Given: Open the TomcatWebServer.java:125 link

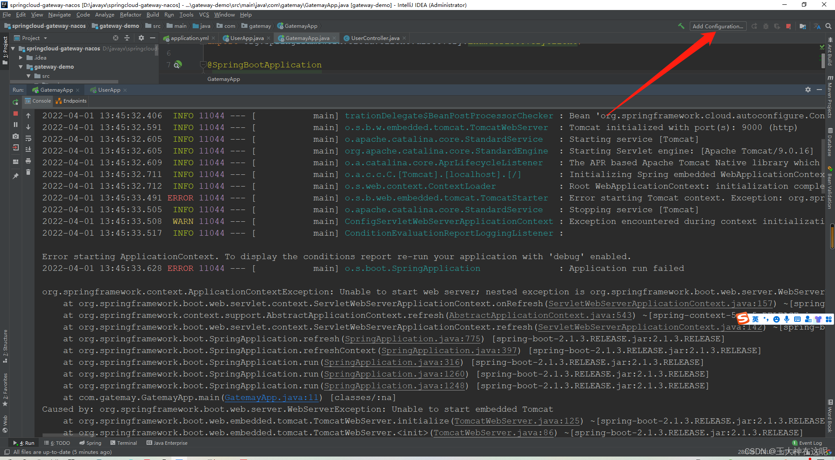Looking at the screenshot, I should (517, 421).
